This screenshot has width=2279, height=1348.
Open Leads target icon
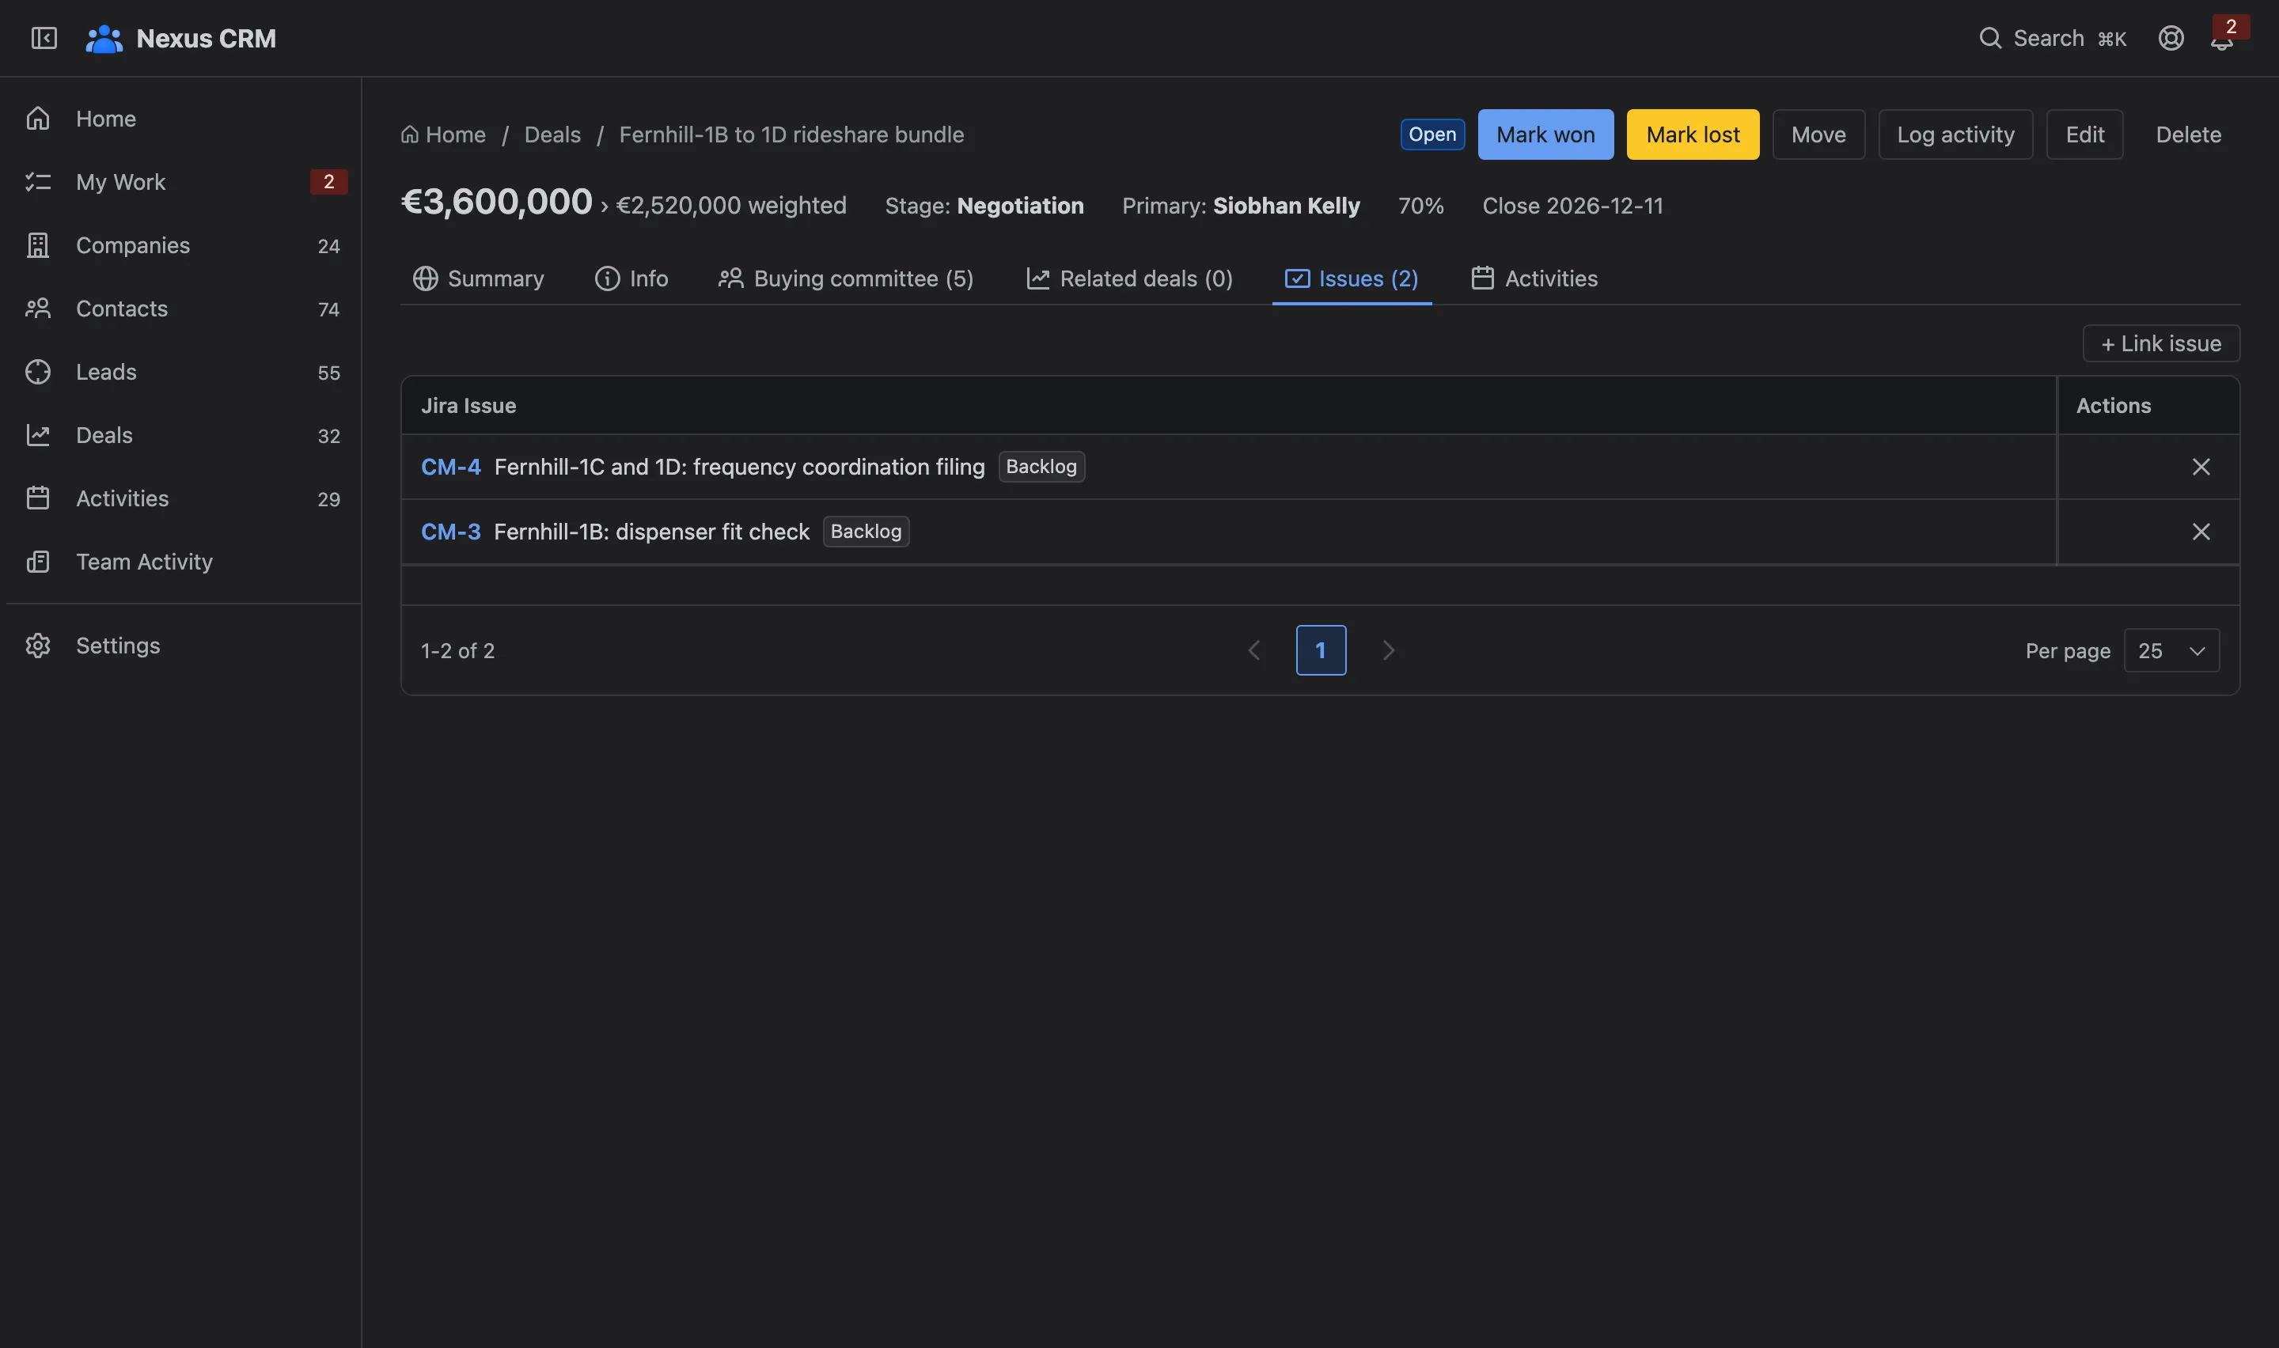click(38, 372)
